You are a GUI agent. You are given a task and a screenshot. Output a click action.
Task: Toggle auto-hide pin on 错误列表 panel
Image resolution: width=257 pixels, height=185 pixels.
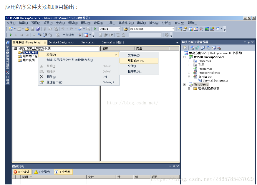(x=174, y=166)
